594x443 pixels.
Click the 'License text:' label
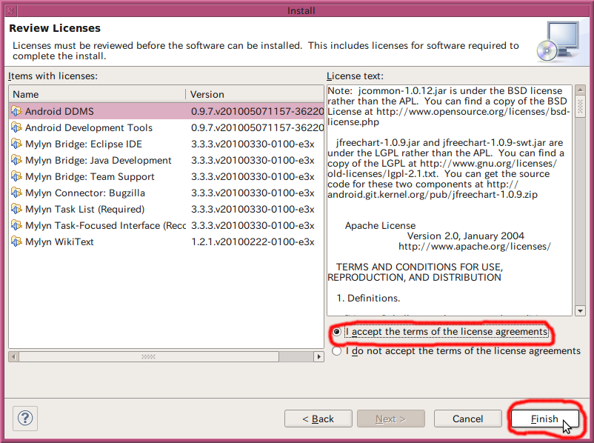pyautogui.click(x=355, y=76)
